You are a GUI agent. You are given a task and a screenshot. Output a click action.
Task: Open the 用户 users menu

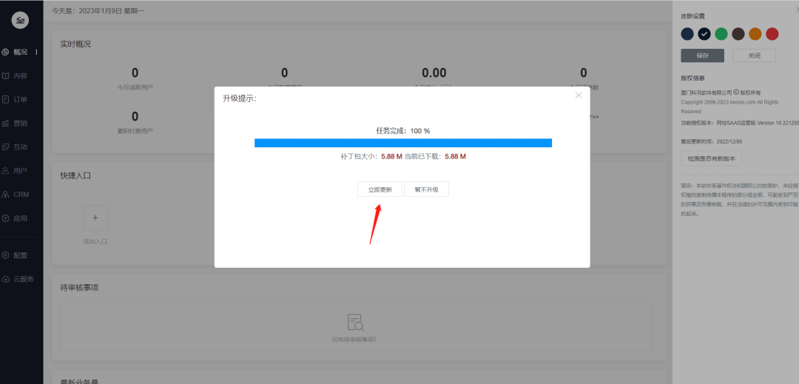tap(21, 171)
